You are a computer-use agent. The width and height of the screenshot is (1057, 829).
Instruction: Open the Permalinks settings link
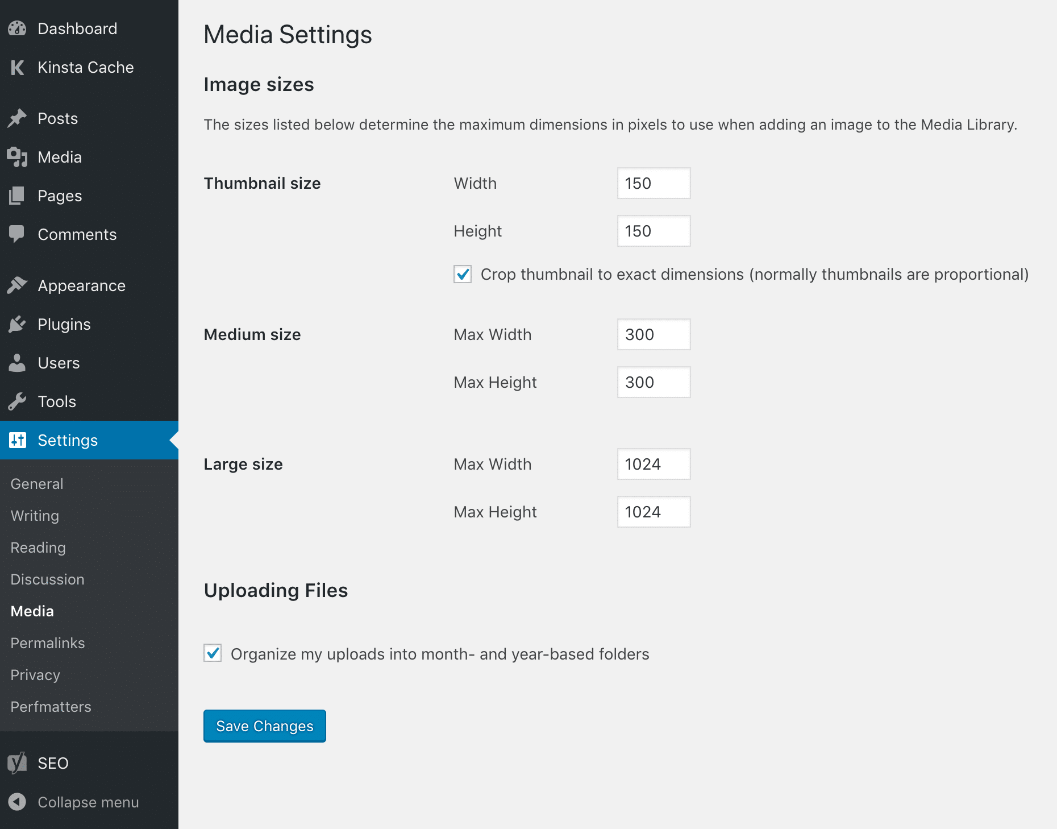(x=47, y=643)
